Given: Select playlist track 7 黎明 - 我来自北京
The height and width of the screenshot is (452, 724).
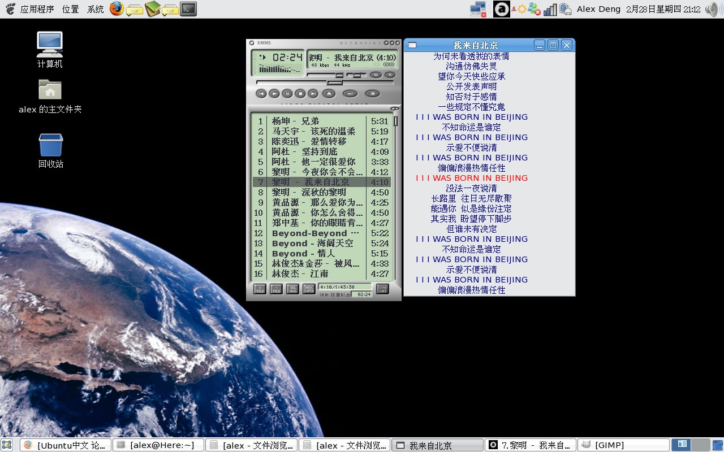Looking at the screenshot, I should (321, 182).
